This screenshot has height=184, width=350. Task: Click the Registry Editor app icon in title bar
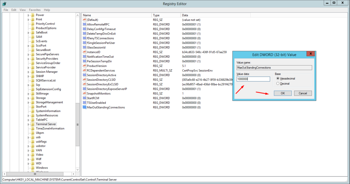(x=4, y=4)
